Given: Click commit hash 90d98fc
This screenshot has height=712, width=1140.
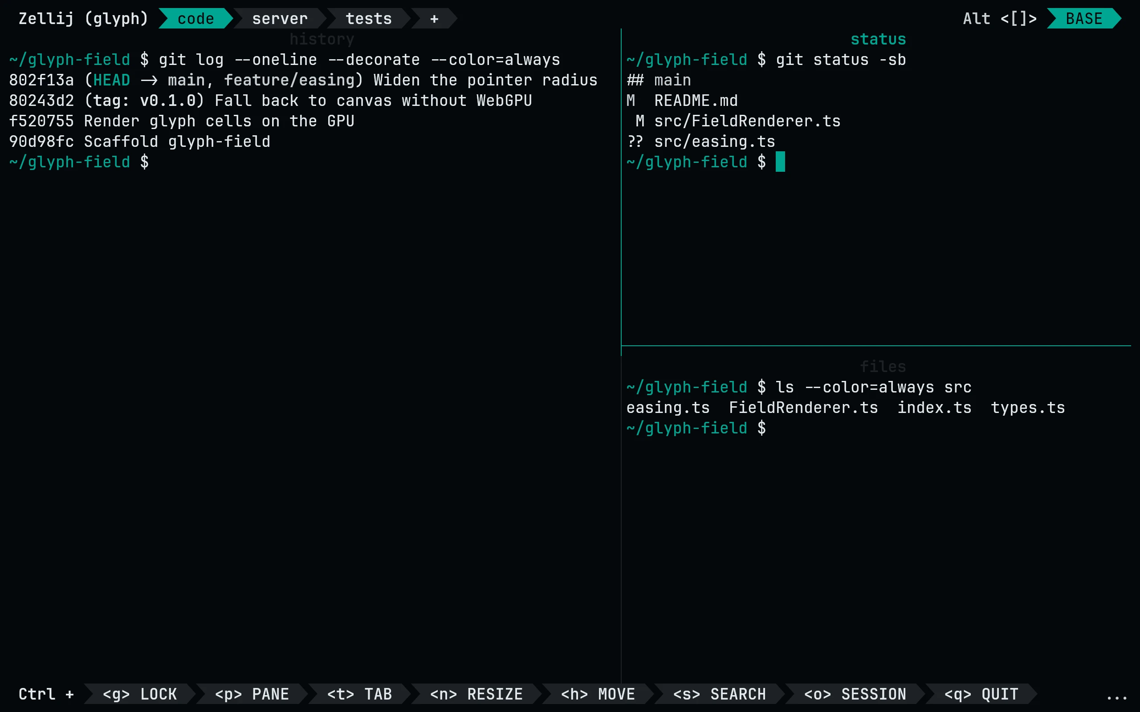Looking at the screenshot, I should pos(41,141).
